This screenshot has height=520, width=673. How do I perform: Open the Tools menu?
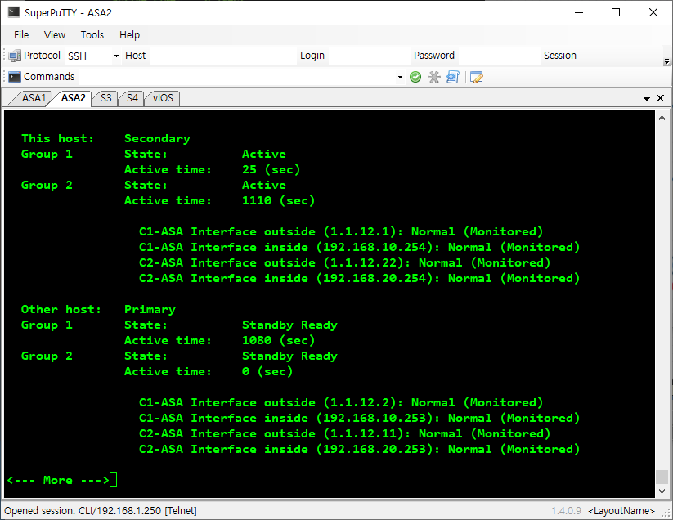pos(92,35)
